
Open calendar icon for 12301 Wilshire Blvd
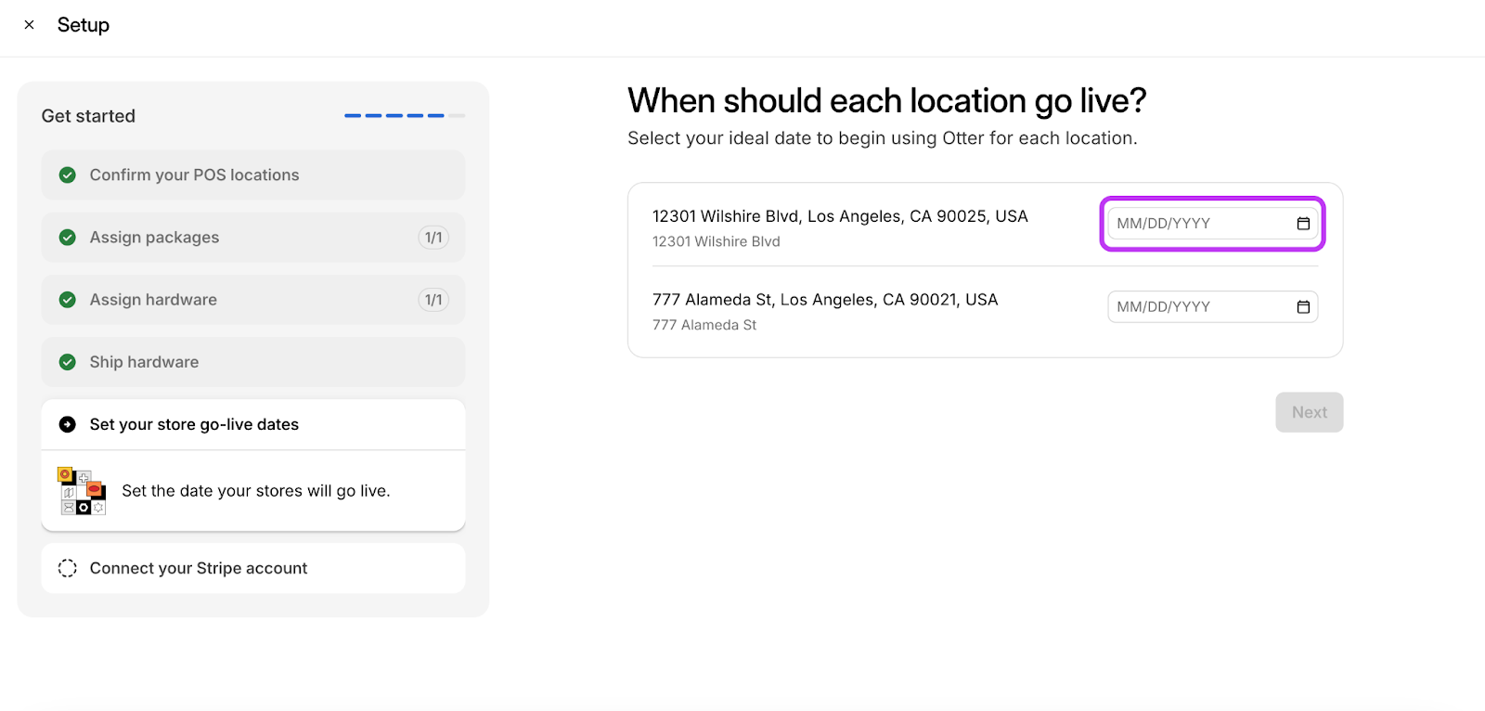(x=1303, y=224)
